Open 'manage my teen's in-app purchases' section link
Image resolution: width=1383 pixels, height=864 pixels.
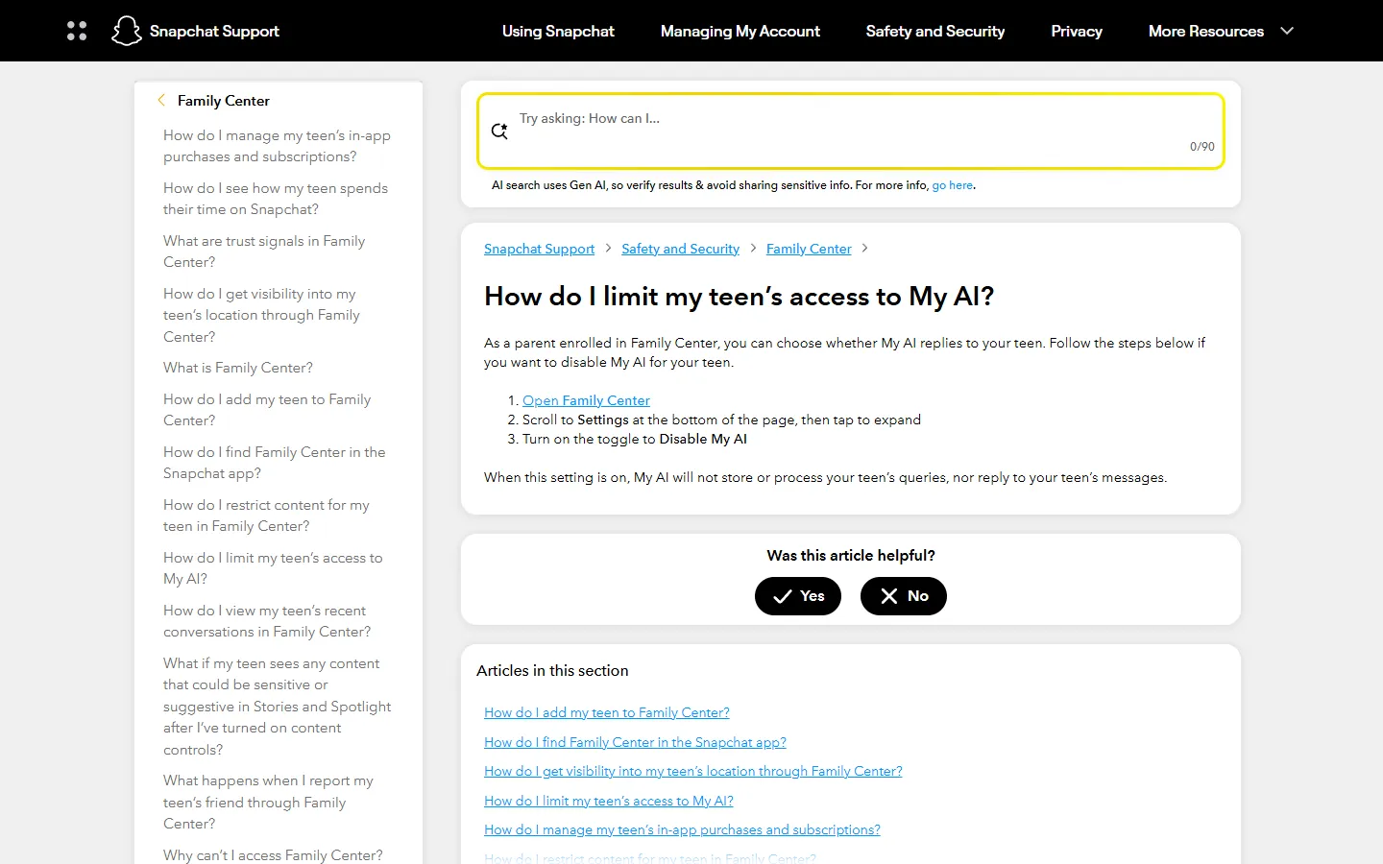[x=682, y=829]
